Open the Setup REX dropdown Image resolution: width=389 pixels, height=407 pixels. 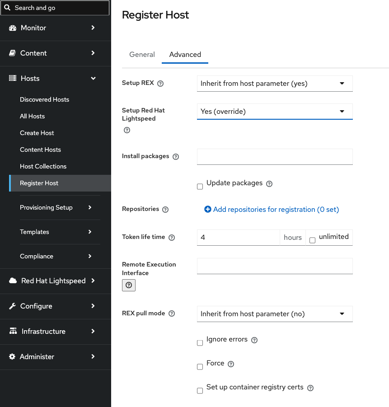point(274,84)
